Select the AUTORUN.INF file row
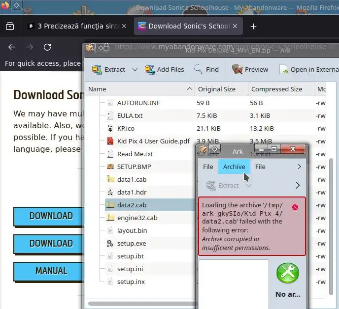Viewport: 339px width, 309px height. coord(138,103)
